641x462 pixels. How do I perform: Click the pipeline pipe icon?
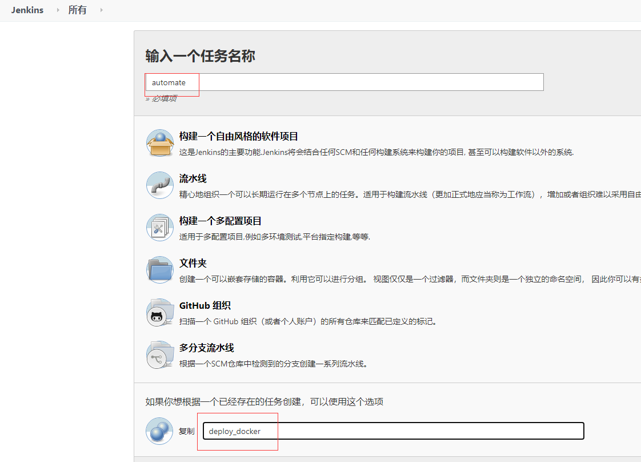pyautogui.click(x=160, y=185)
